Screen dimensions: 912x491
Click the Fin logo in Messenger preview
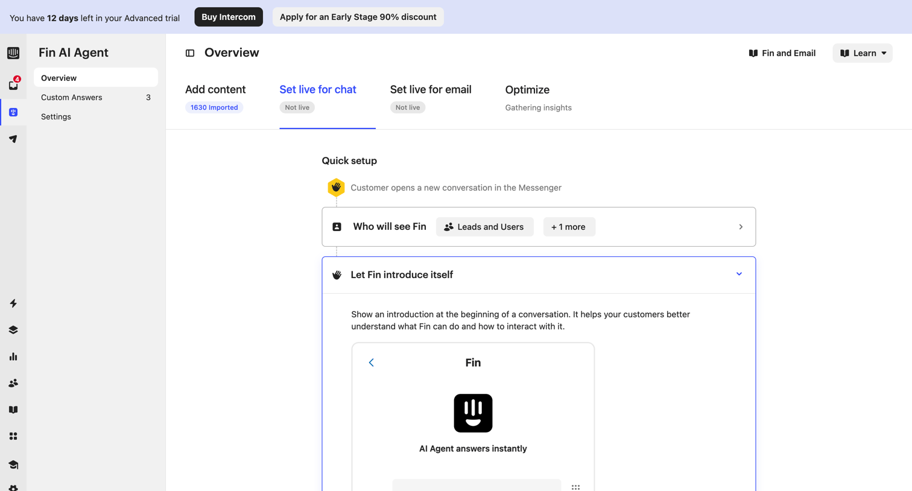click(x=473, y=413)
